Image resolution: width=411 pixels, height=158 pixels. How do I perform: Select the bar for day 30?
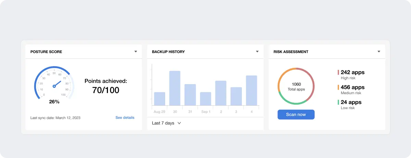175,88
